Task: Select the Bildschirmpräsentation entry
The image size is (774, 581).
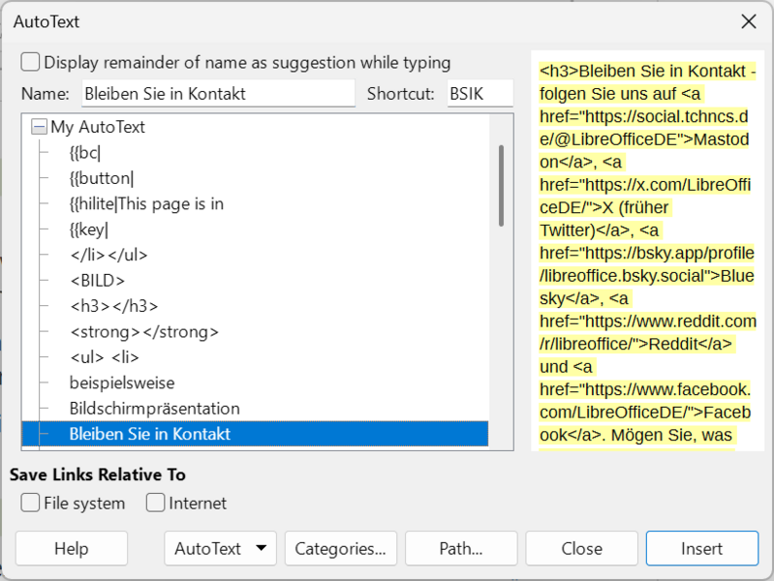Action: point(154,409)
